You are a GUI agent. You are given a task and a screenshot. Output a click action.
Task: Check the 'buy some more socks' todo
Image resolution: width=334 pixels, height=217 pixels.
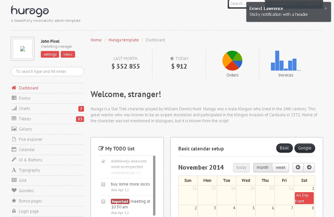103,184
